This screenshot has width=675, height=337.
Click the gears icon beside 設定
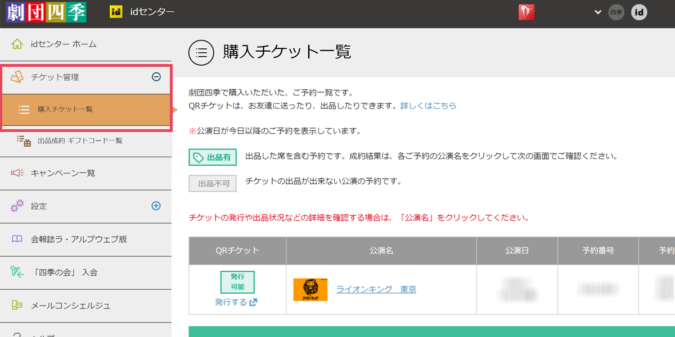click(x=17, y=206)
